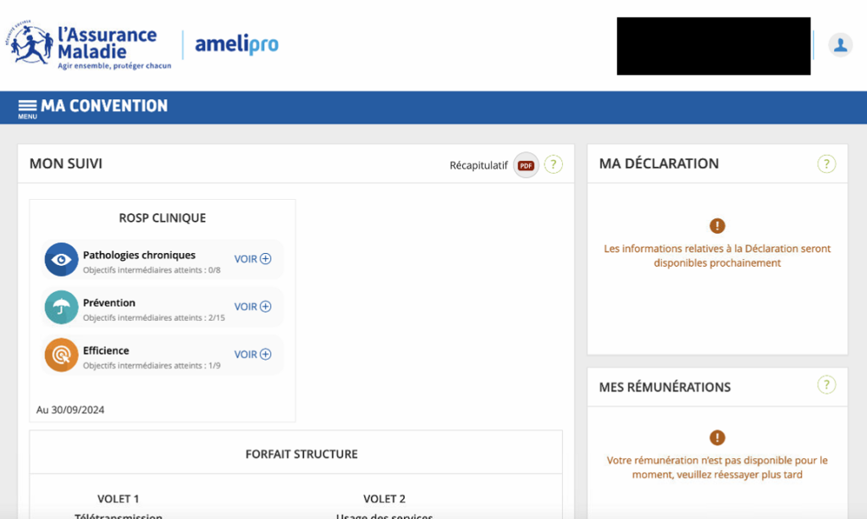This screenshot has height=519, width=867.
Task: Click the MA DÉCLARATION heading
Action: pos(659,163)
